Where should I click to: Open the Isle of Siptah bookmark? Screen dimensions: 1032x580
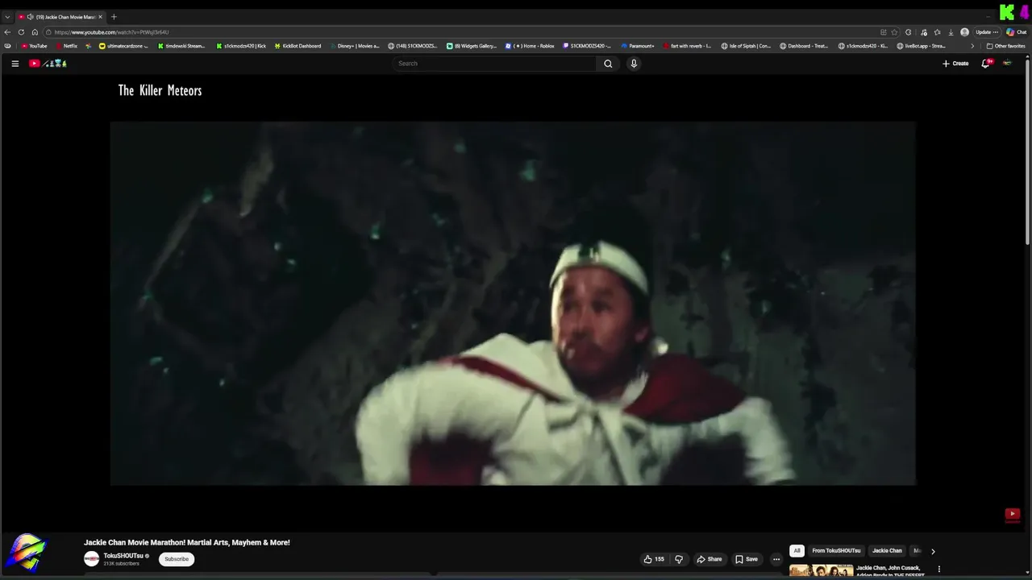[746, 46]
